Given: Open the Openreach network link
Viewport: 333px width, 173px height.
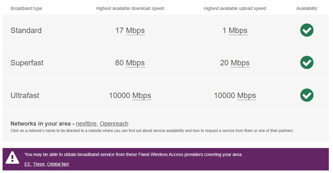Looking at the screenshot, I should (114, 123).
